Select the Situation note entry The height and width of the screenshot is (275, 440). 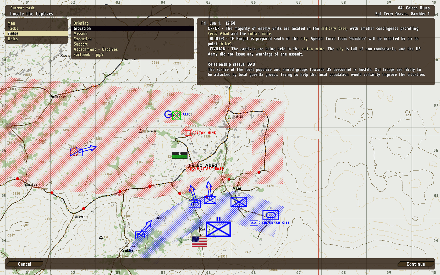(x=133, y=29)
